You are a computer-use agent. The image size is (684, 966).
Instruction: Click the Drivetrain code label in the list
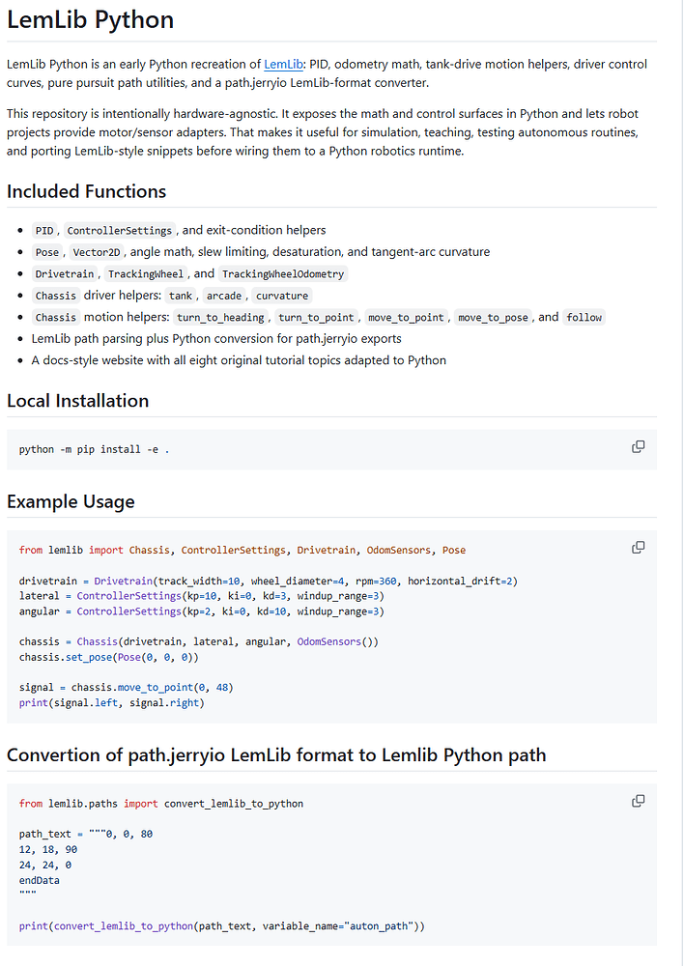tap(65, 274)
